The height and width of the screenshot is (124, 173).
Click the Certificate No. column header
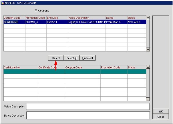20,67
